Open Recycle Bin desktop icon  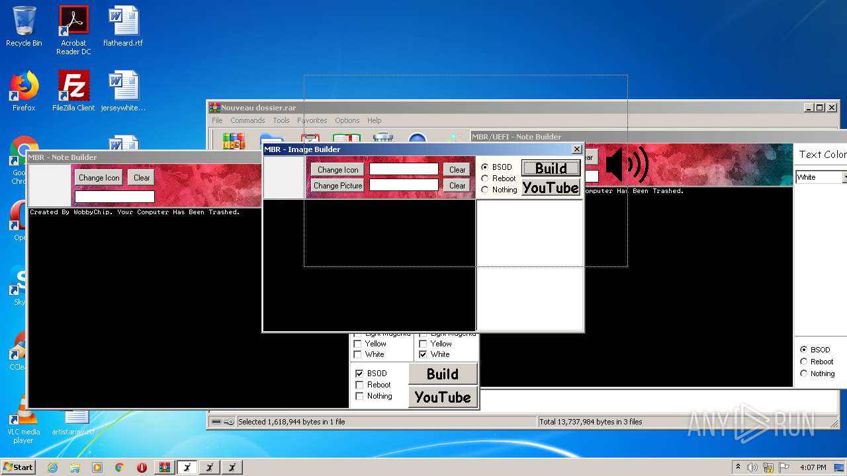pos(24,26)
